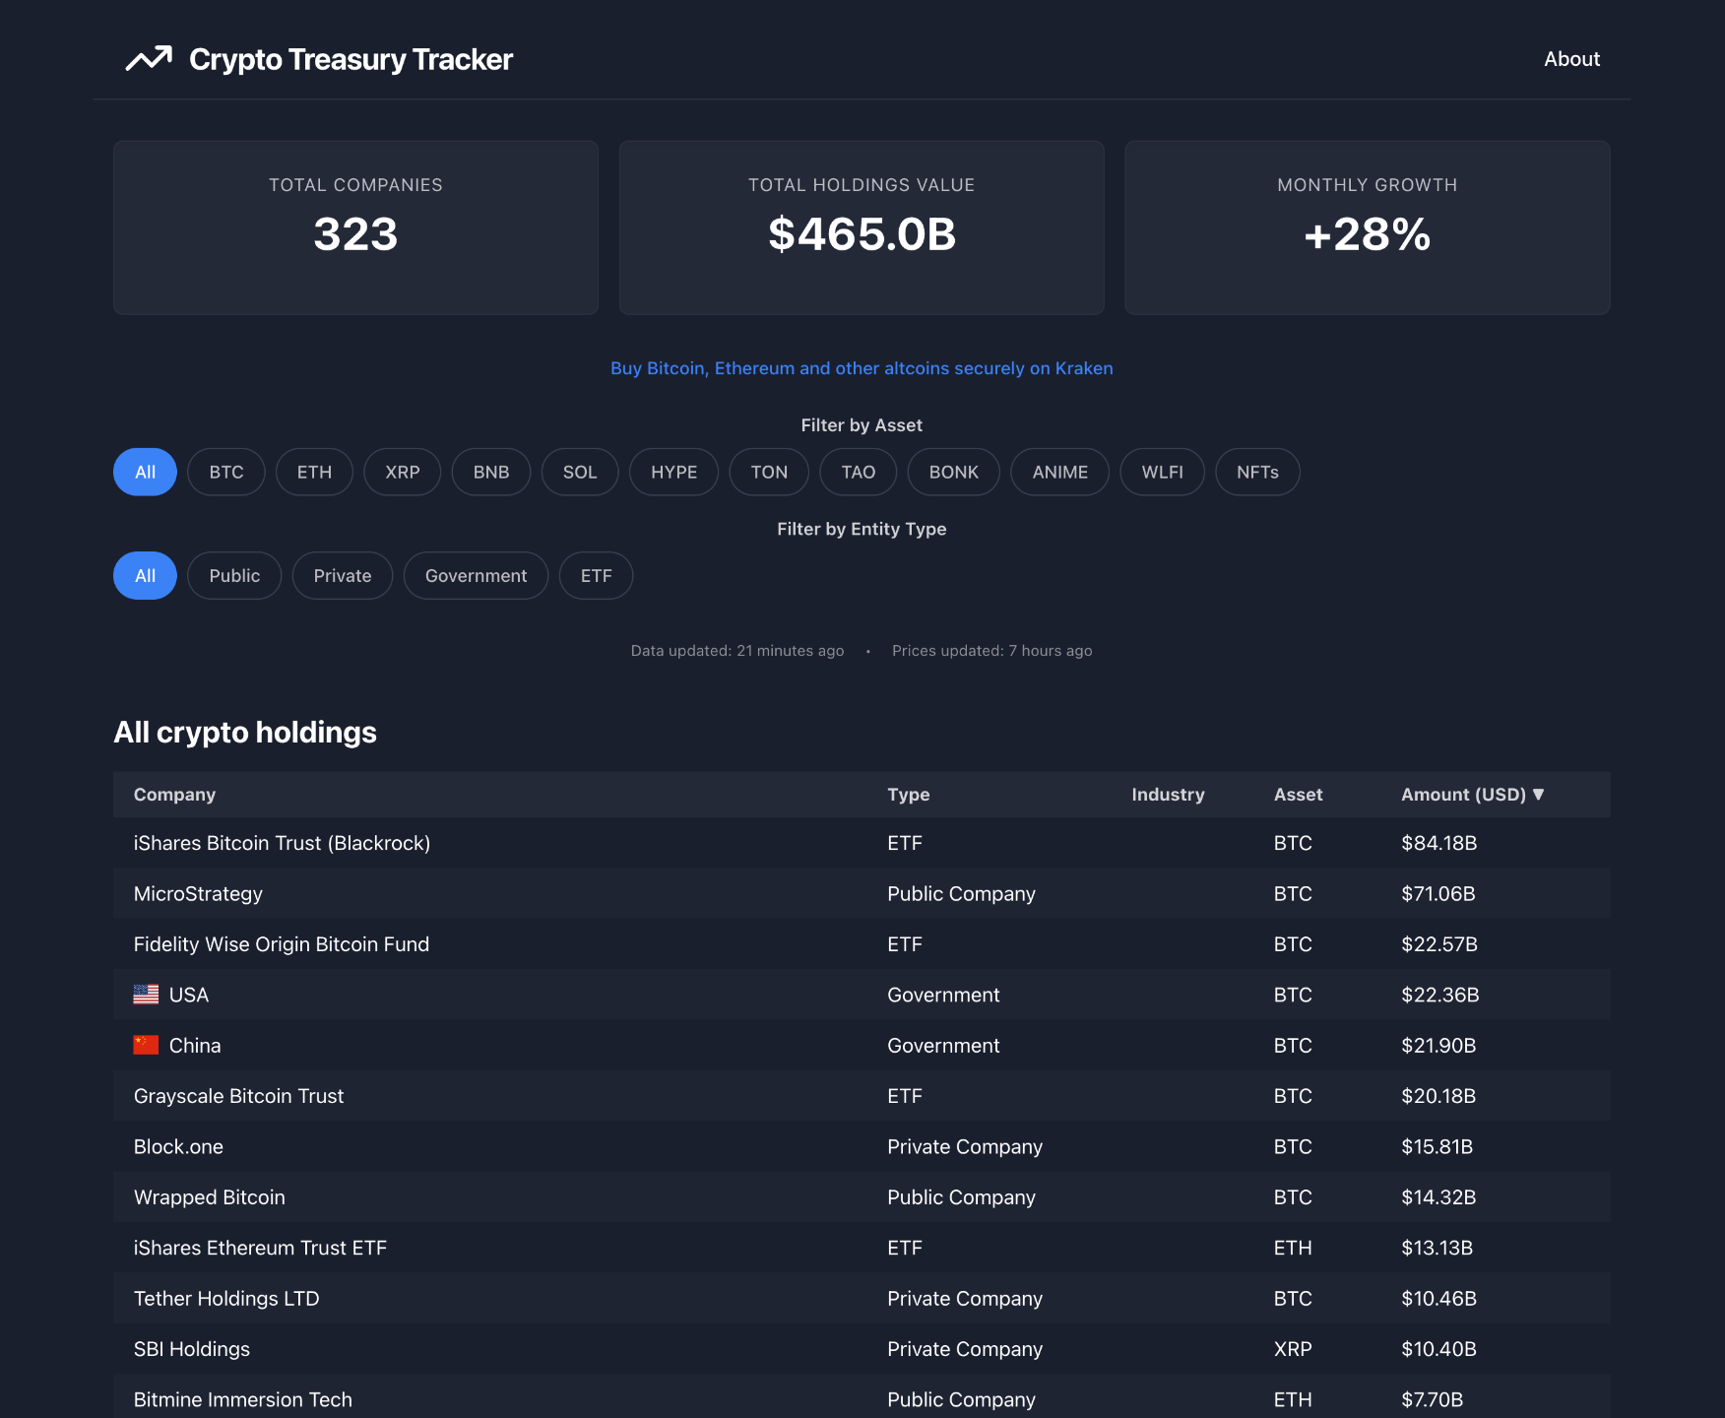Click the Monthly Growth +28% card
Image resolution: width=1725 pixels, height=1418 pixels.
coord(1368,227)
